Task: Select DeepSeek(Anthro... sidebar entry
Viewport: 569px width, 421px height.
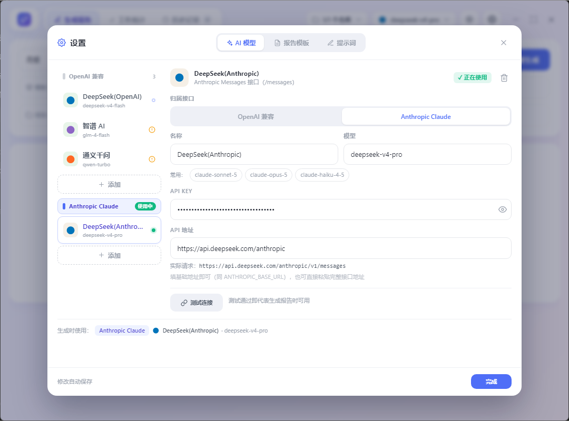Action: (109, 230)
